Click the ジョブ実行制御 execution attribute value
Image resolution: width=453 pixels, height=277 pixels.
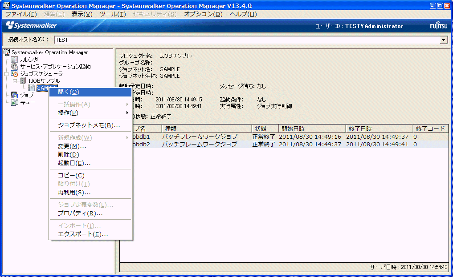tap(274, 106)
